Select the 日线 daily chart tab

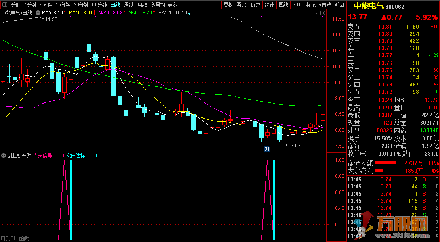pyautogui.click(x=115, y=5)
